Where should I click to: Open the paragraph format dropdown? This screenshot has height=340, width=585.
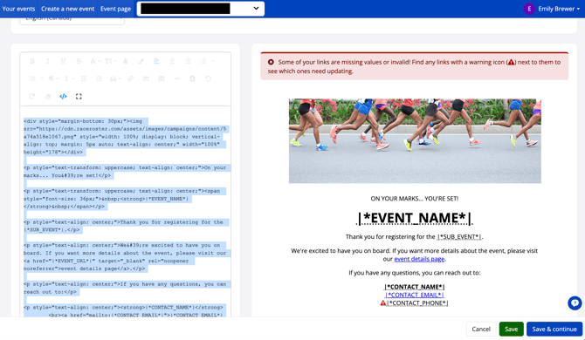click(52, 78)
